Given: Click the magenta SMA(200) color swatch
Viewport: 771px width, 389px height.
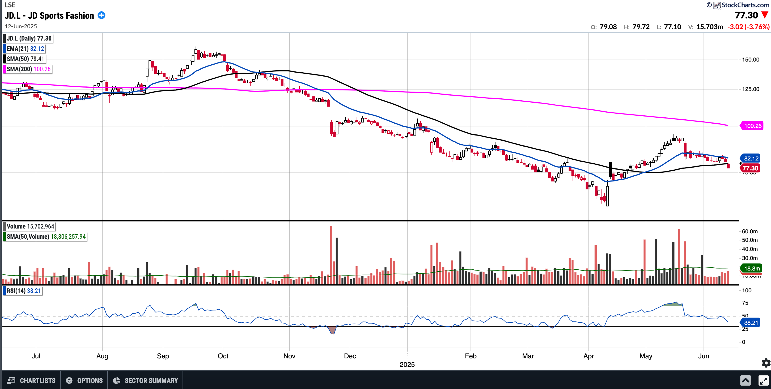Looking at the screenshot, I should tap(4, 69).
